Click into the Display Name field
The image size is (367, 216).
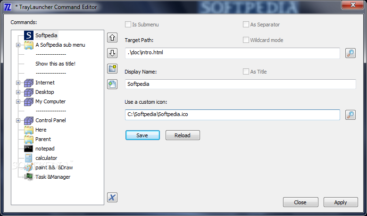click(x=241, y=84)
